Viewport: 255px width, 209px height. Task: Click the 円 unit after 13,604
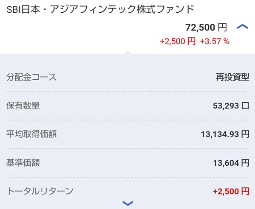pyautogui.click(x=245, y=163)
